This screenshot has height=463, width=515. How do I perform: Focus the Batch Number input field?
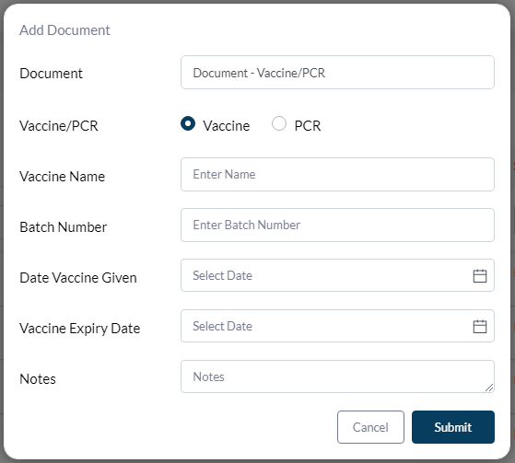click(337, 225)
